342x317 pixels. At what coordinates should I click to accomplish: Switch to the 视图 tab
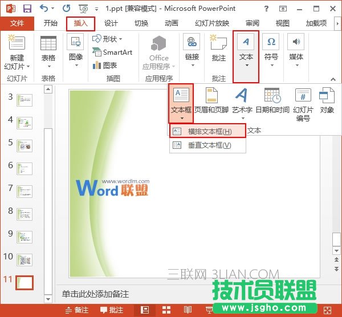(x=283, y=23)
